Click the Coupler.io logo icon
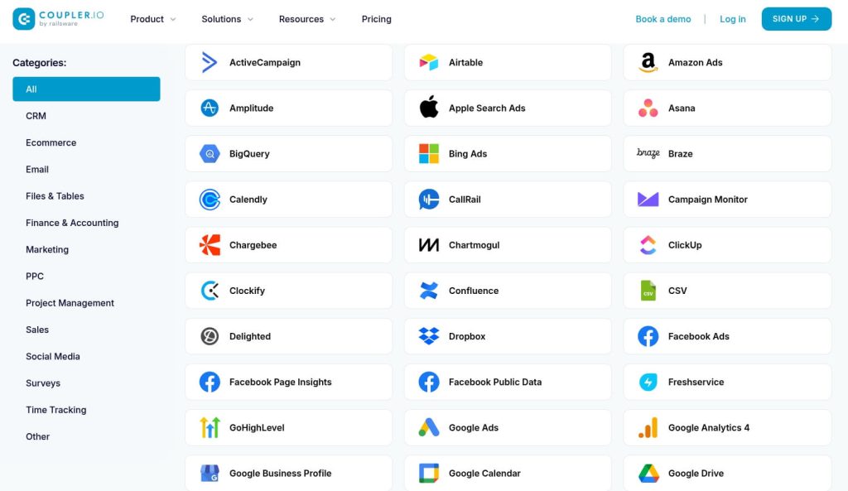Image resolution: width=848 pixels, height=491 pixels. tap(24, 19)
